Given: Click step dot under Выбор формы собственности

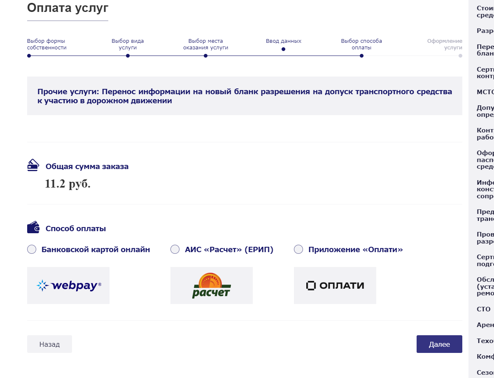Looking at the screenshot, I should (29, 56).
